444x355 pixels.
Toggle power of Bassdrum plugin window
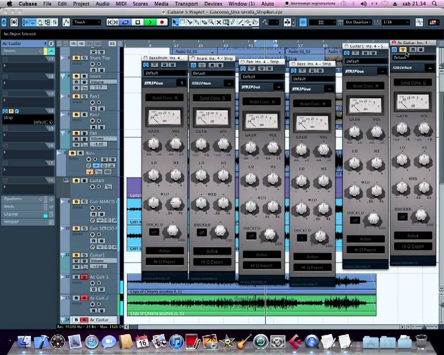click(146, 65)
